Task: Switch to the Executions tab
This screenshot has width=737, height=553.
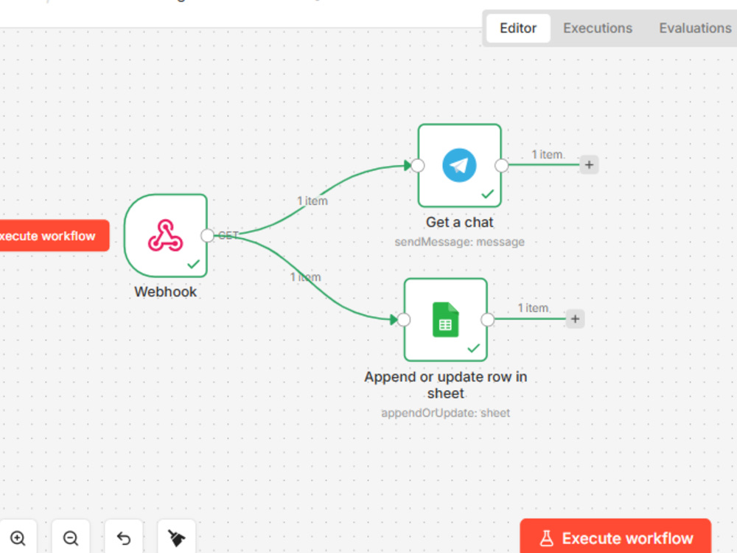Action: pos(598,28)
